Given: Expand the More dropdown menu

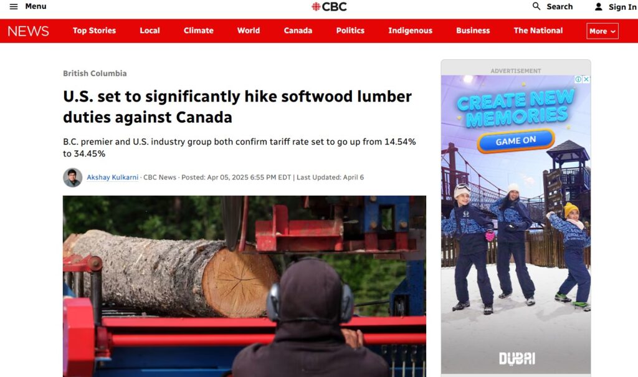Looking at the screenshot, I should tap(602, 31).
